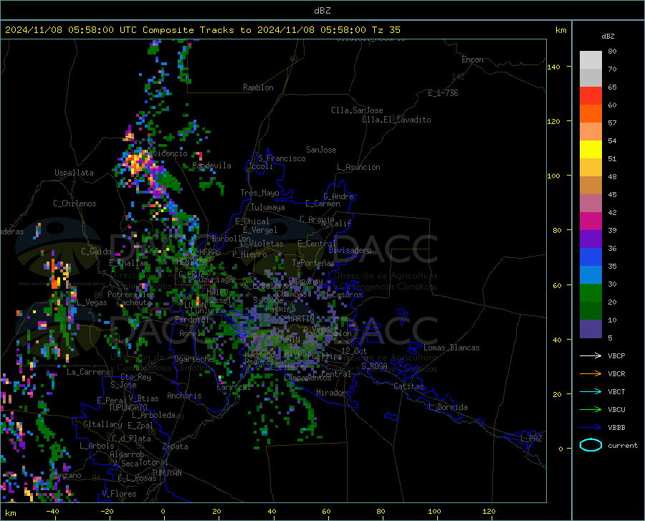645x521 pixels.
Task: Select the purple-gray 5 dBZ color swatch
Action: click(591, 329)
